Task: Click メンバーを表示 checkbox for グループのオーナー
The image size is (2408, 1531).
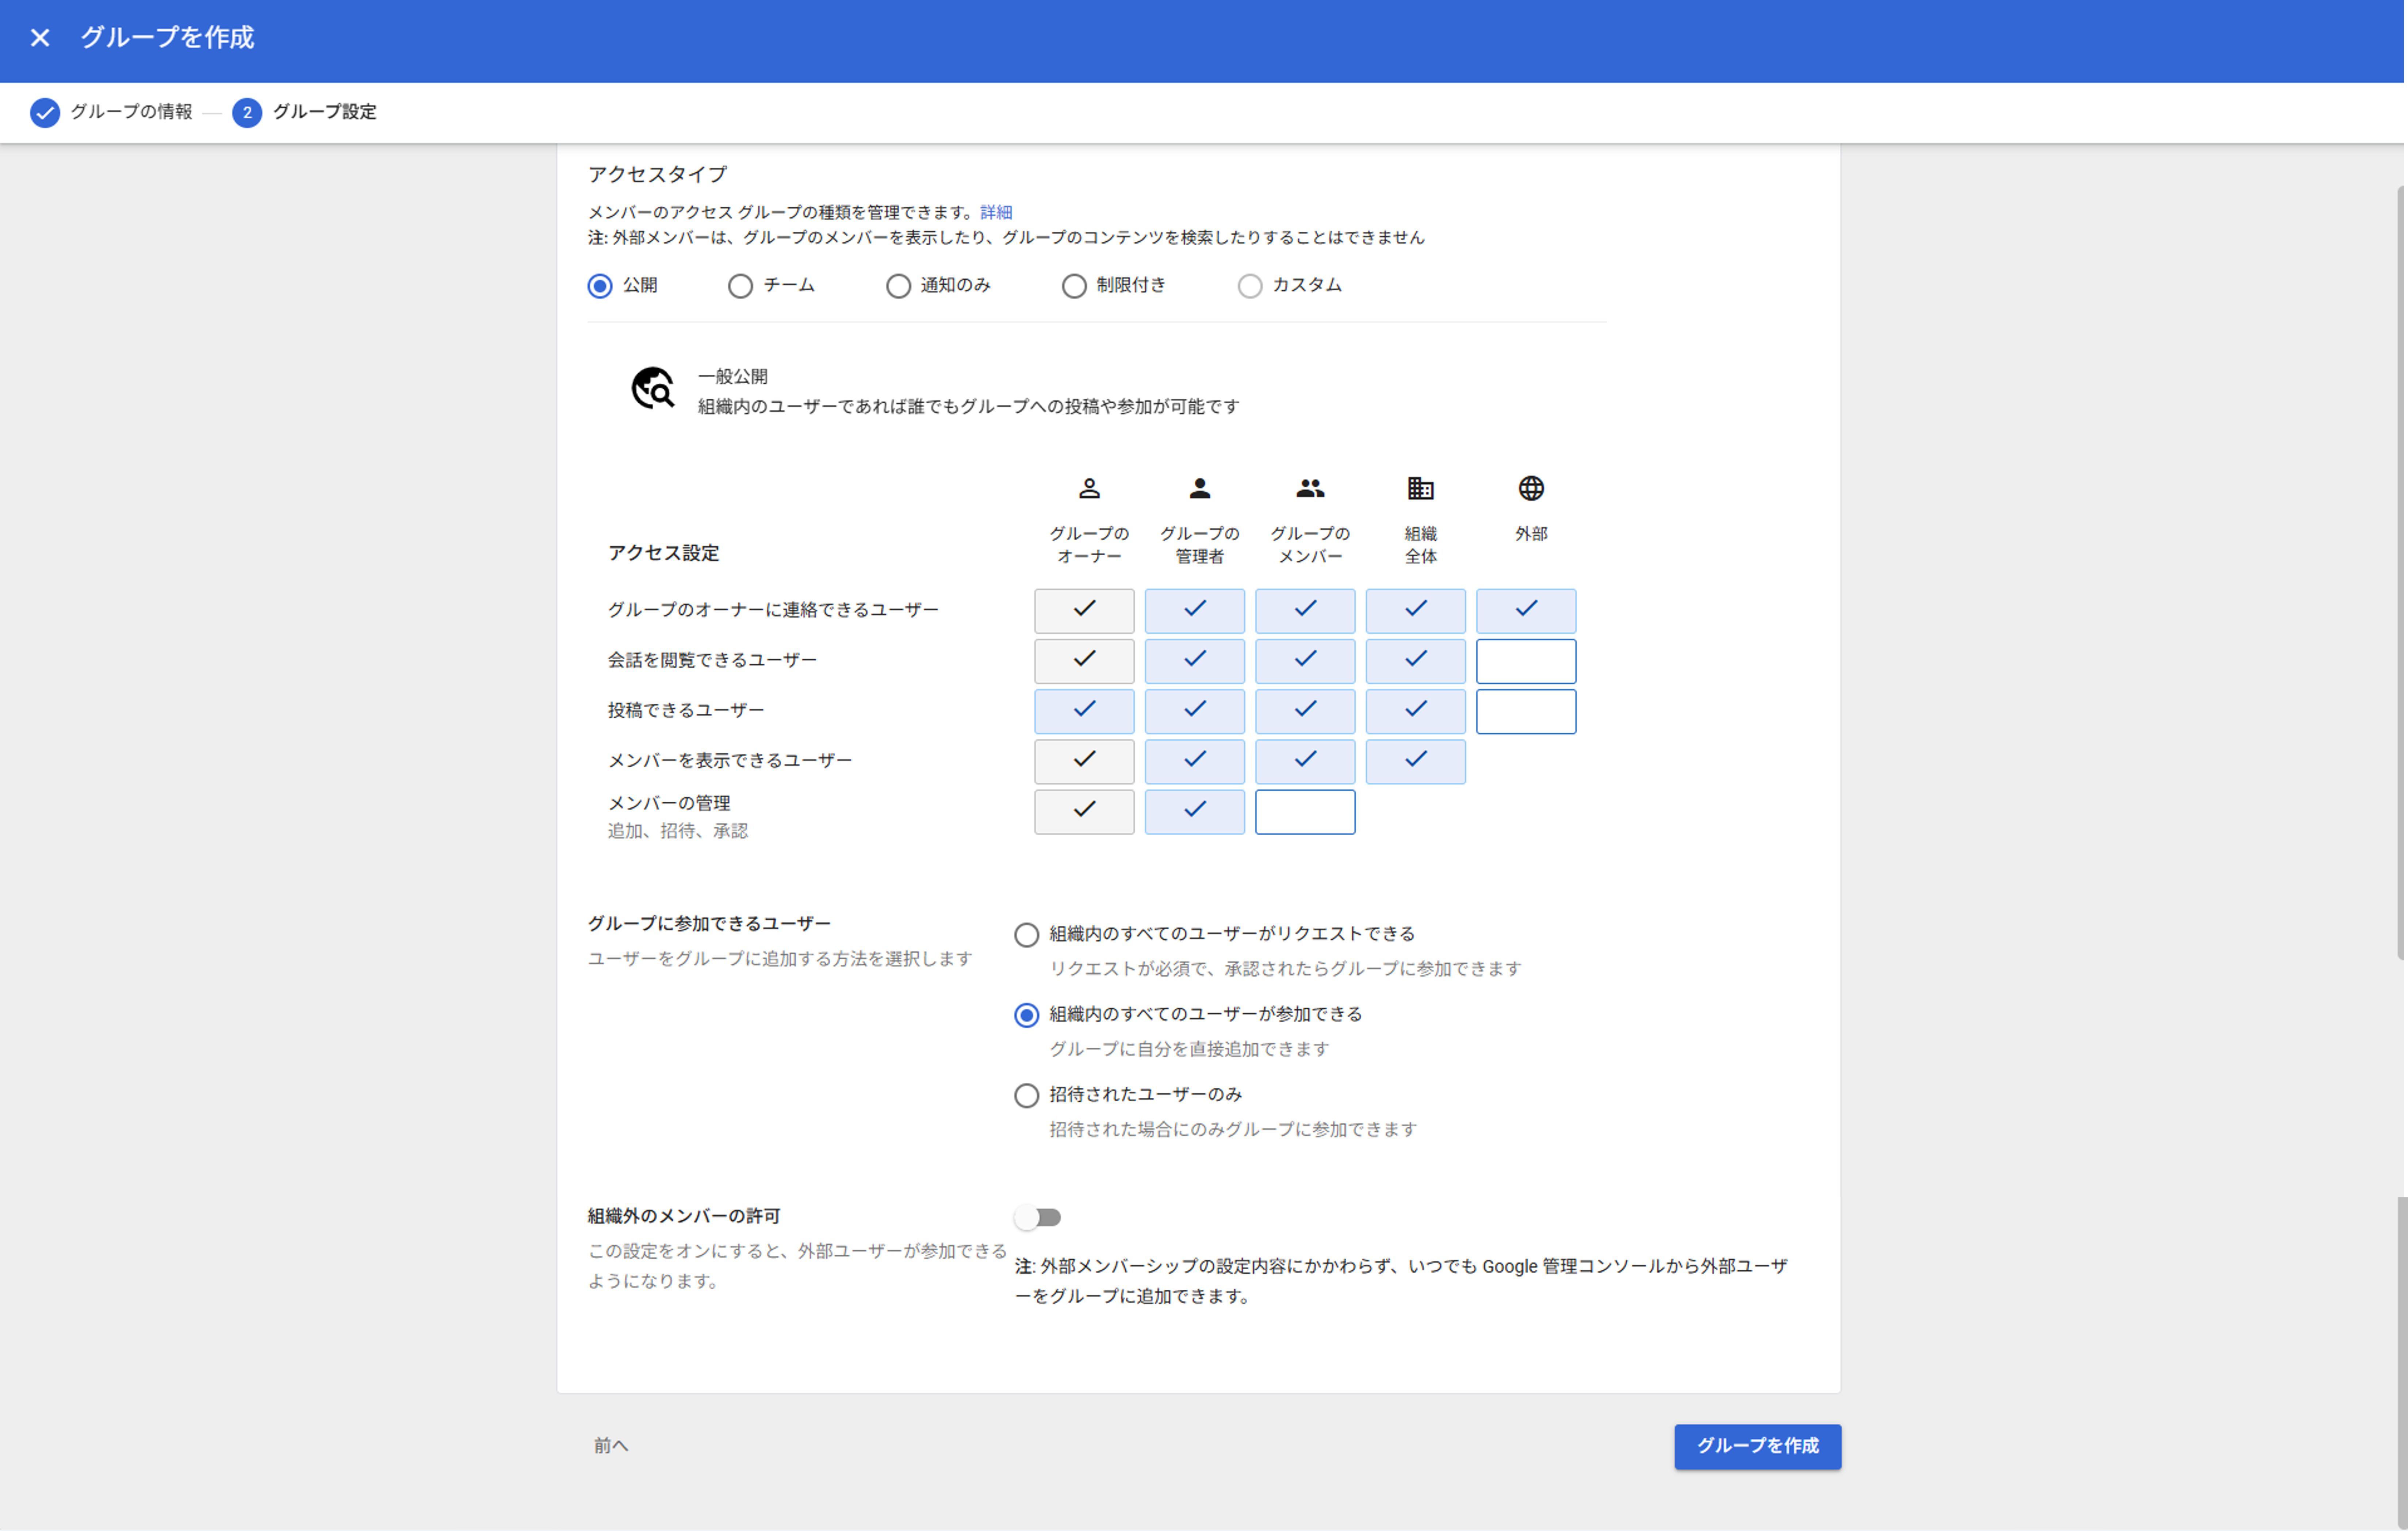Action: [x=1084, y=761]
